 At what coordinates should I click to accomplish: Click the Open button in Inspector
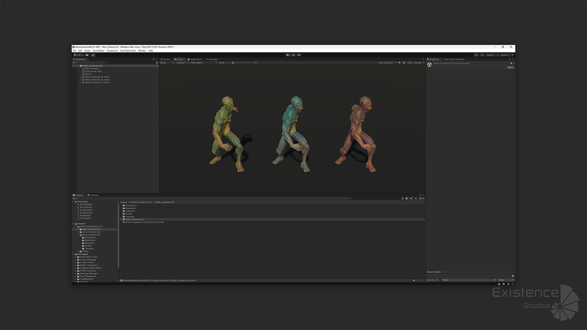(510, 67)
